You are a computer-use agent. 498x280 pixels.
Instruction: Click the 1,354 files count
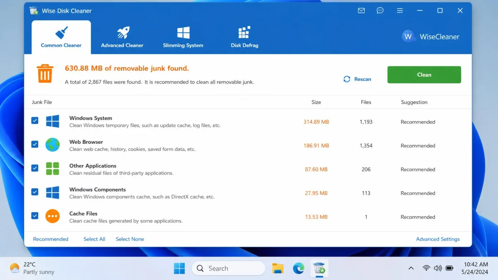pyautogui.click(x=366, y=146)
